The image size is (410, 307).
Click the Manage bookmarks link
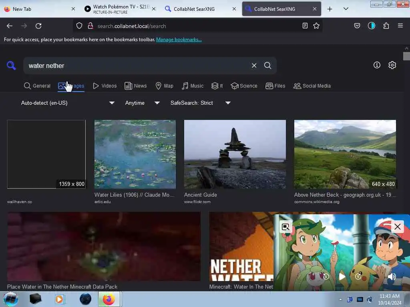pos(179,40)
